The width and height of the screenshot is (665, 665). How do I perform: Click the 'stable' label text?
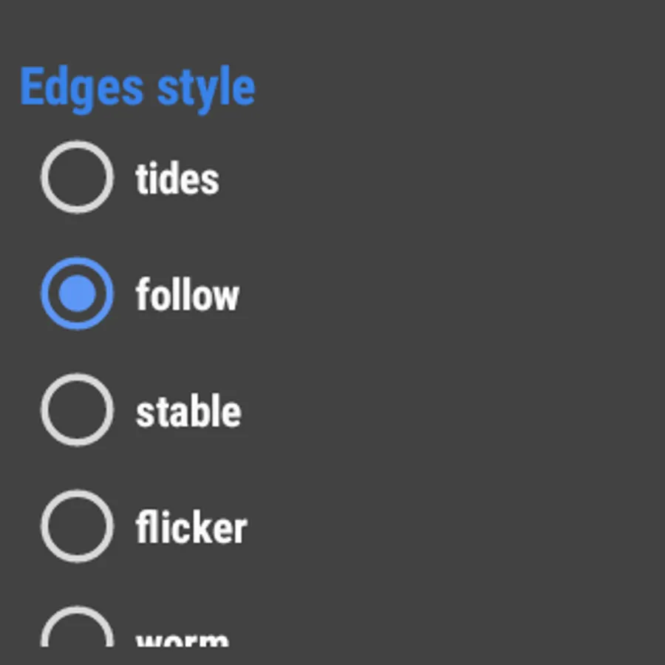[x=188, y=411]
